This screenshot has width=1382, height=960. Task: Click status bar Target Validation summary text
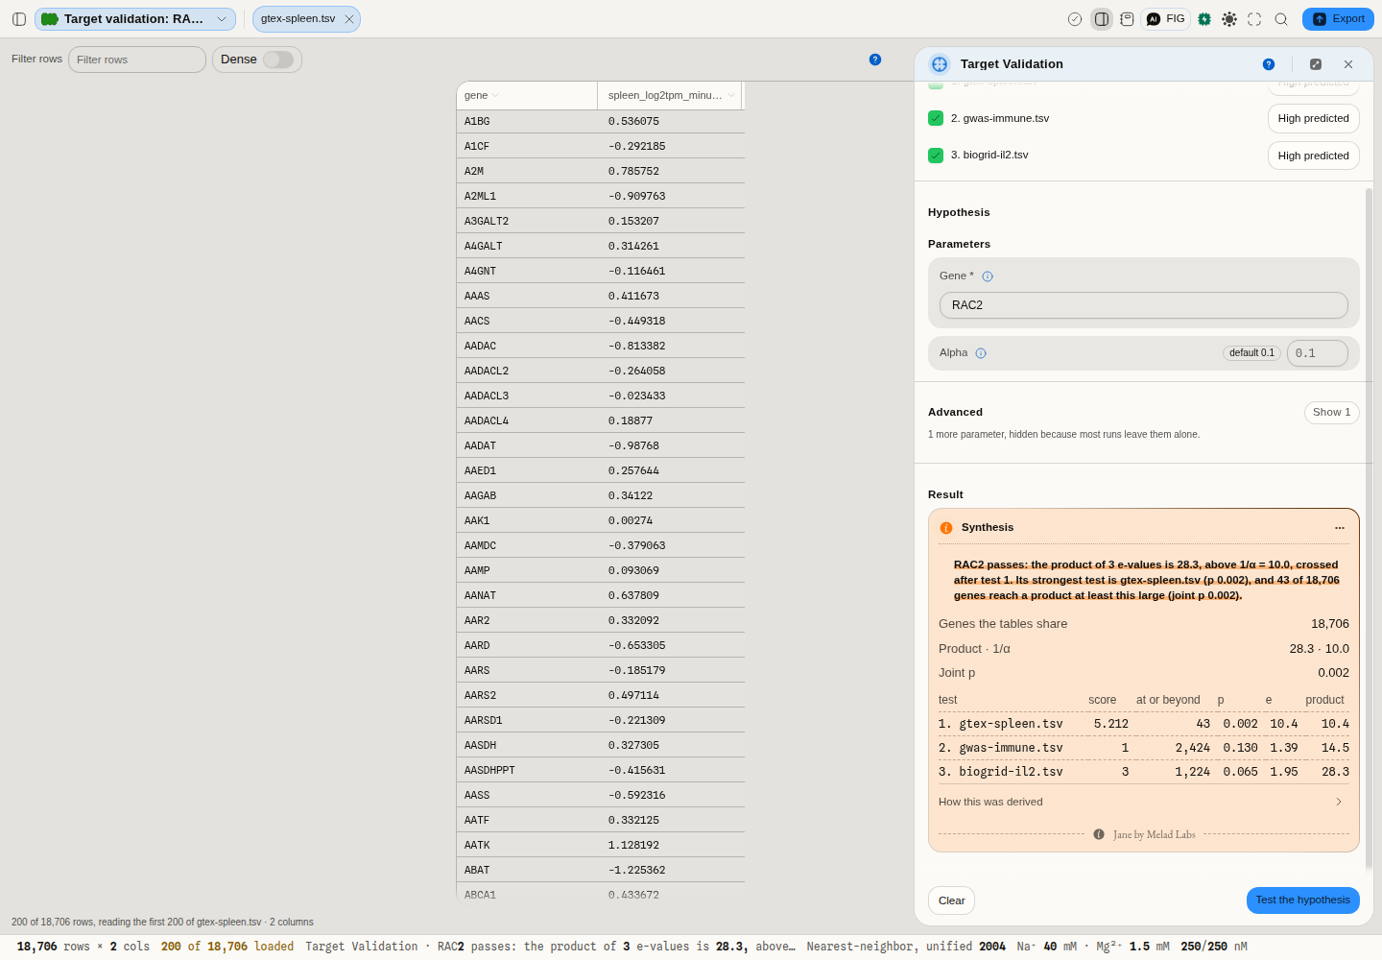coord(550,947)
